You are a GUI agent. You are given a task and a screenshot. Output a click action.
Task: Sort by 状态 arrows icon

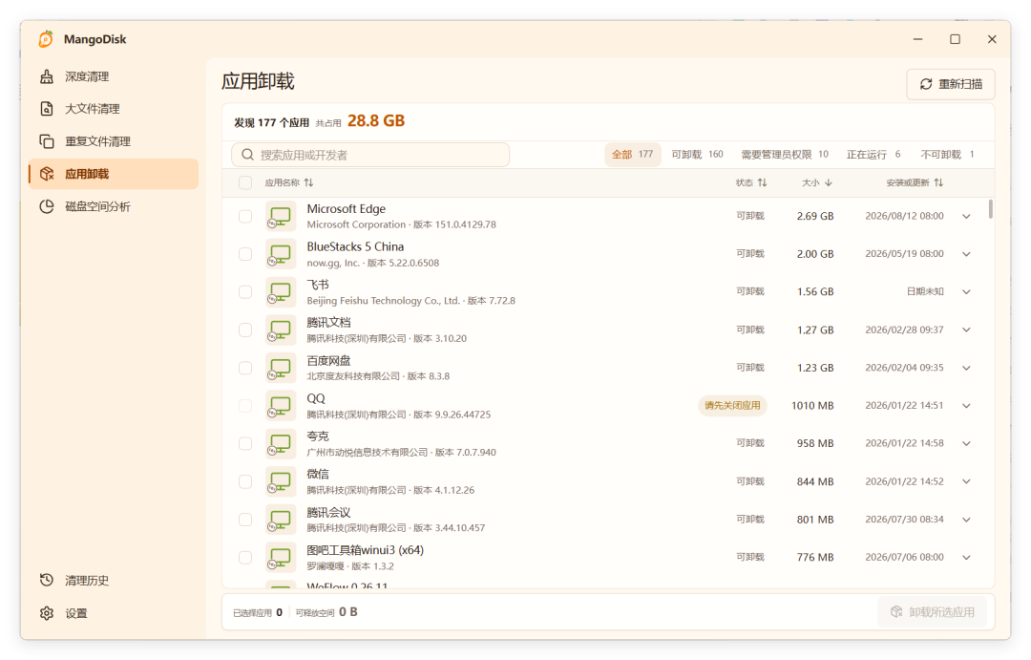[x=762, y=183]
